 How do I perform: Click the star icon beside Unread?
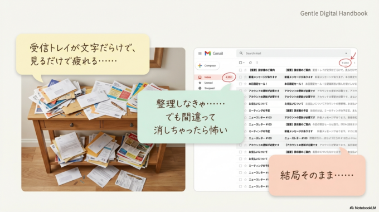tap(200, 83)
